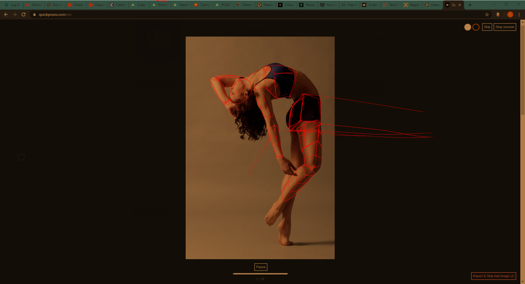Image resolution: width=525 pixels, height=284 pixels.
Task: Click the mouse-shaped extension icon
Action: coord(498,14)
